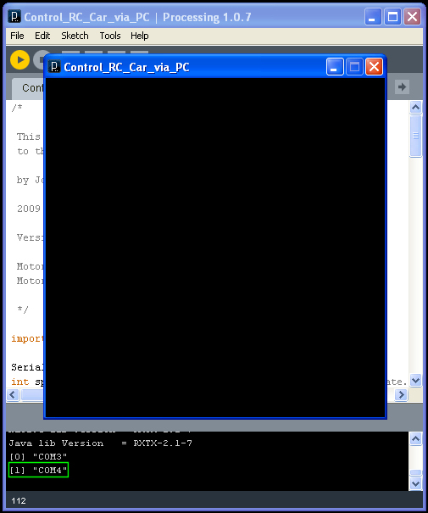Click the console's scroll down arrow

[x=415, y=483]
